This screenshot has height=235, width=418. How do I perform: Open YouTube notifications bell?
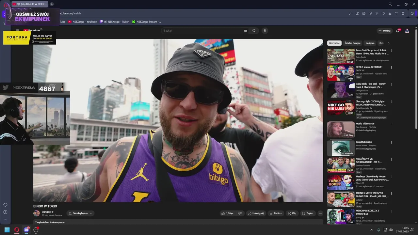[397, 31]
